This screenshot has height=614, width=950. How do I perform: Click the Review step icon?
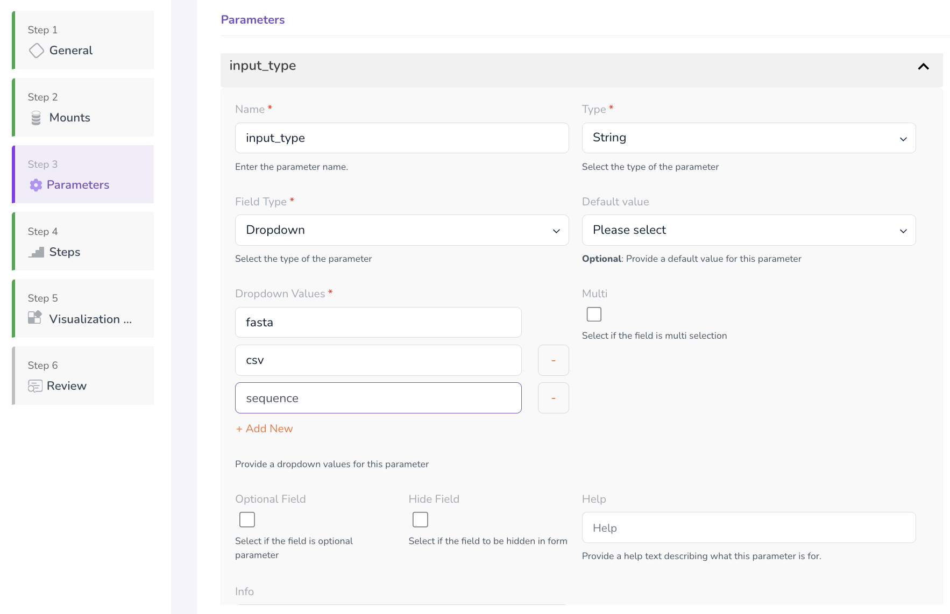pyautogui.click(x=35, y=386)
